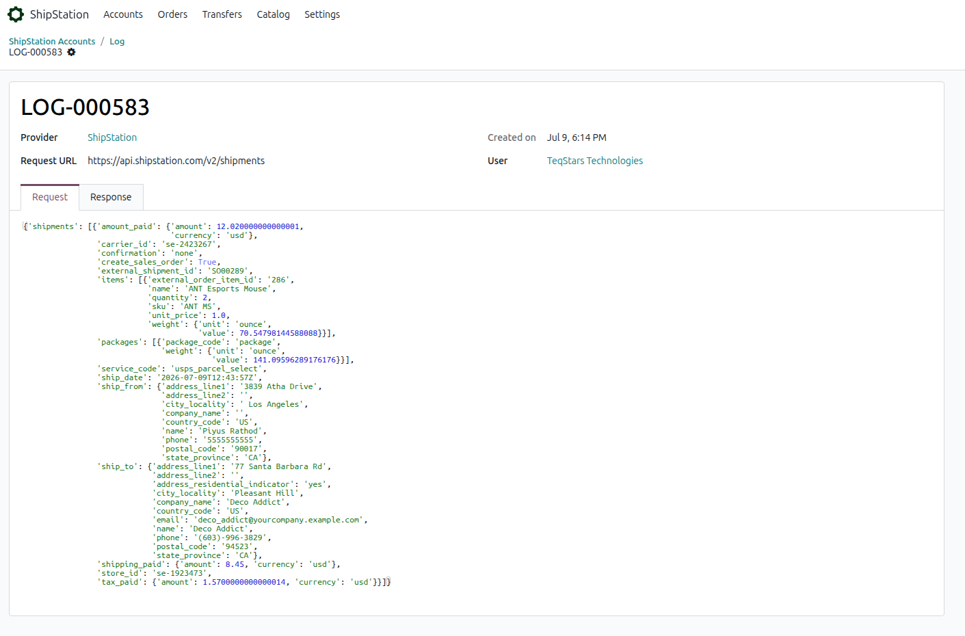Open the Catalog menu
Viewport: 965px width, 636px height.
click(x=274, y=14)
